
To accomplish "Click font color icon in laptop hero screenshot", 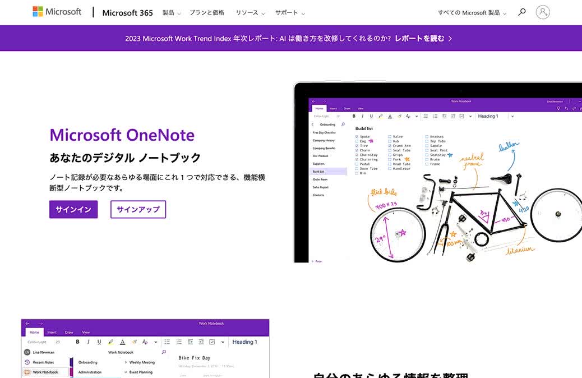I will (390, 116).
